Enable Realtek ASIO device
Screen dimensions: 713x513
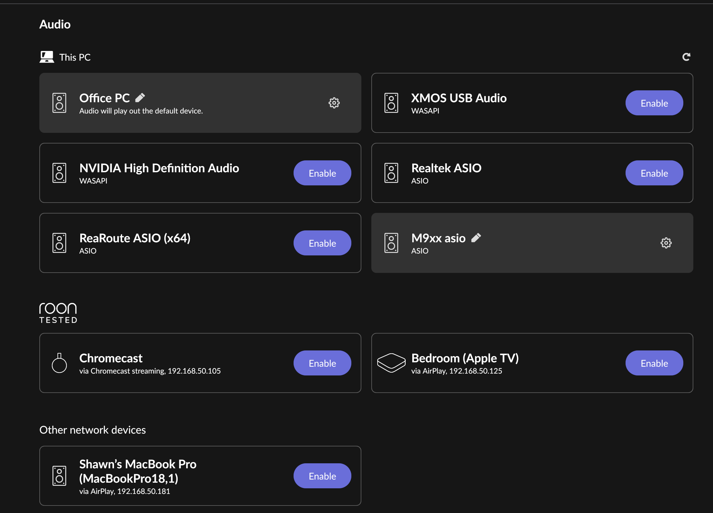[x=654, y=173]
